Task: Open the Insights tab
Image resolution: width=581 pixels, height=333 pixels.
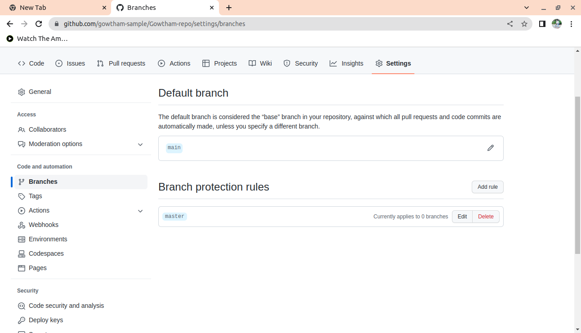Action: [x=346, y=63]
